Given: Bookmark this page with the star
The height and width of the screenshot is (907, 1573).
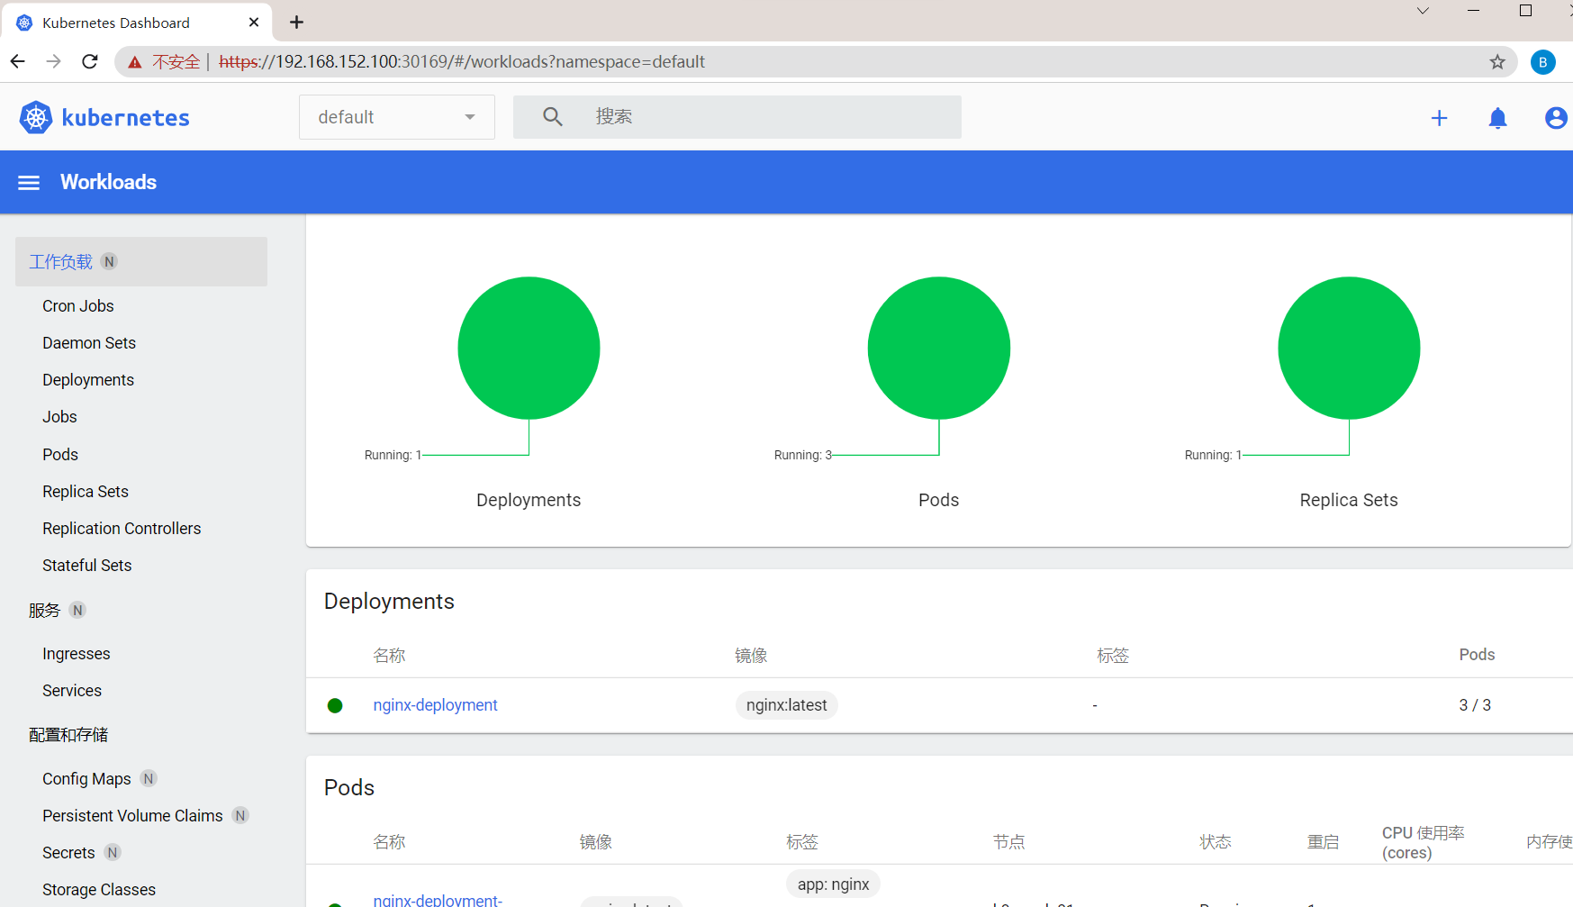Looking at the screenshot, I should (1496, 61).
